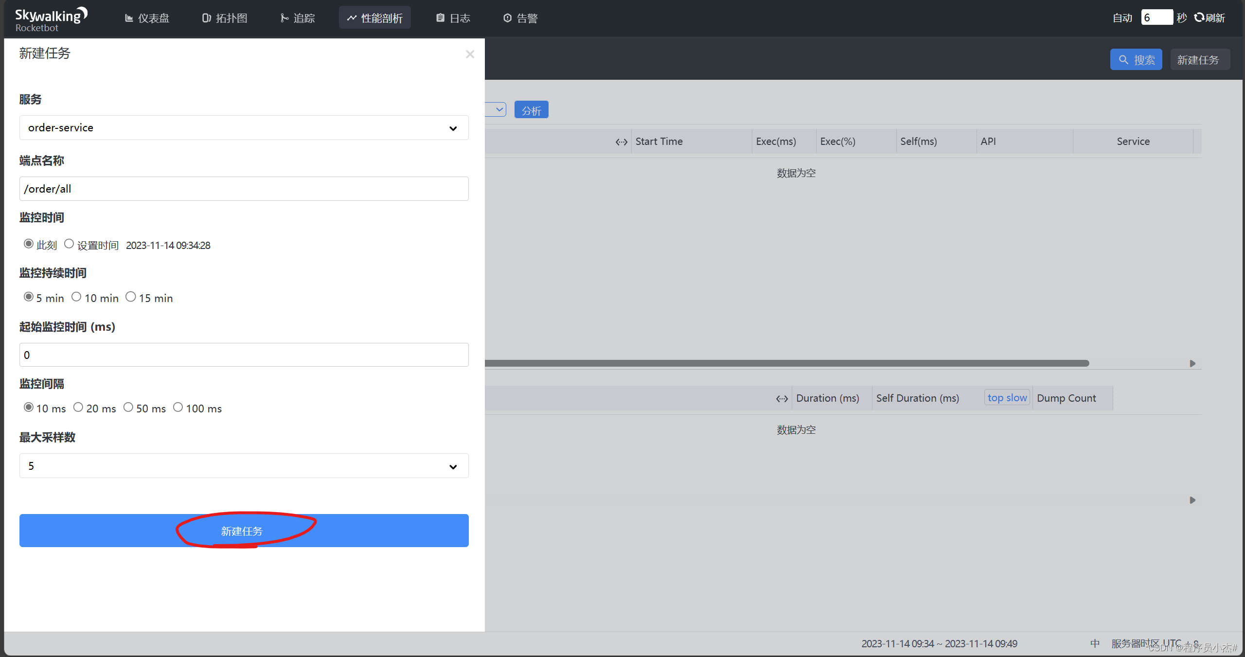Click the blue 搜索 search button
Screen dimensions: 1245x657
pyautogui.click(x=1136, y=59)
